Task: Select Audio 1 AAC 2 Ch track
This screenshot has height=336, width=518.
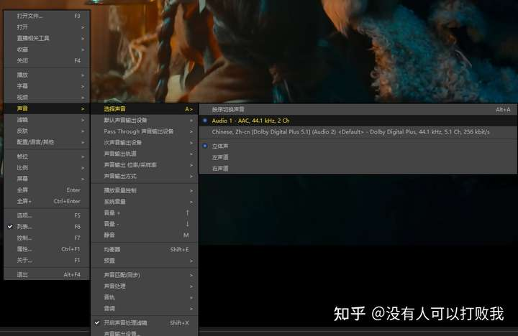Action: pyautogui.click(x=358, y=121)
